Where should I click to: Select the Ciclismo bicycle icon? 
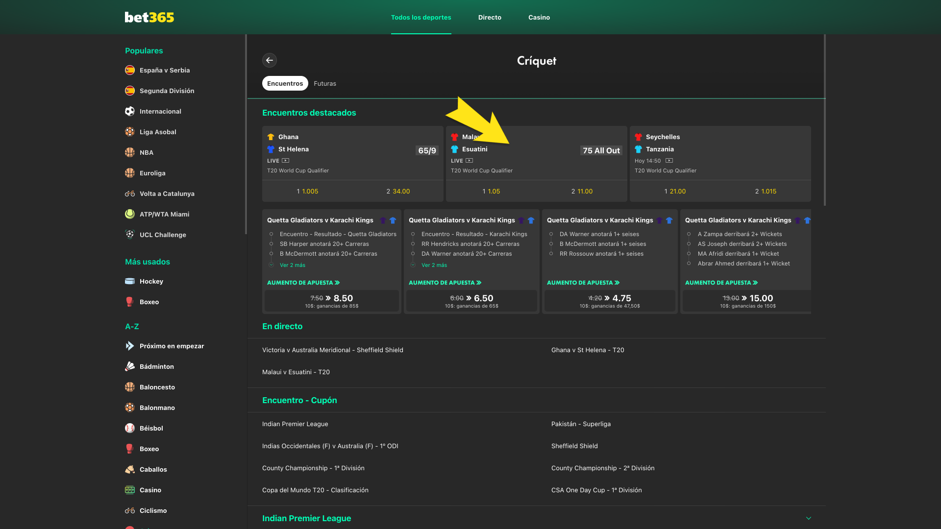129,510
